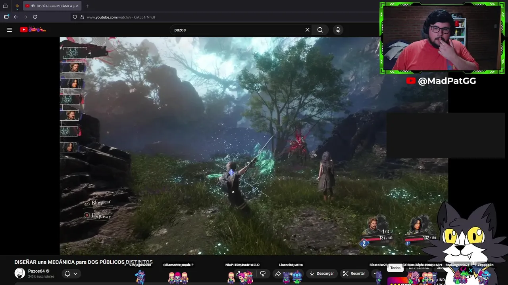Click the video player game footage
Viewport: 508px width, 285px height.
[x=254, y=146]
